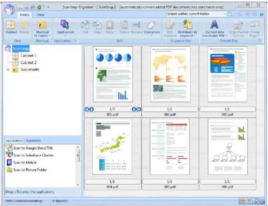Screen dimensions: 268x206
Task: Open the Distribute by Keyword dropdown
Action: pyautogui.click(x=188, y=29)
